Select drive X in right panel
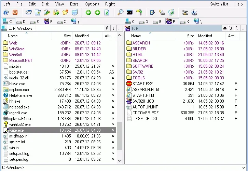 (x=184, y=22)
